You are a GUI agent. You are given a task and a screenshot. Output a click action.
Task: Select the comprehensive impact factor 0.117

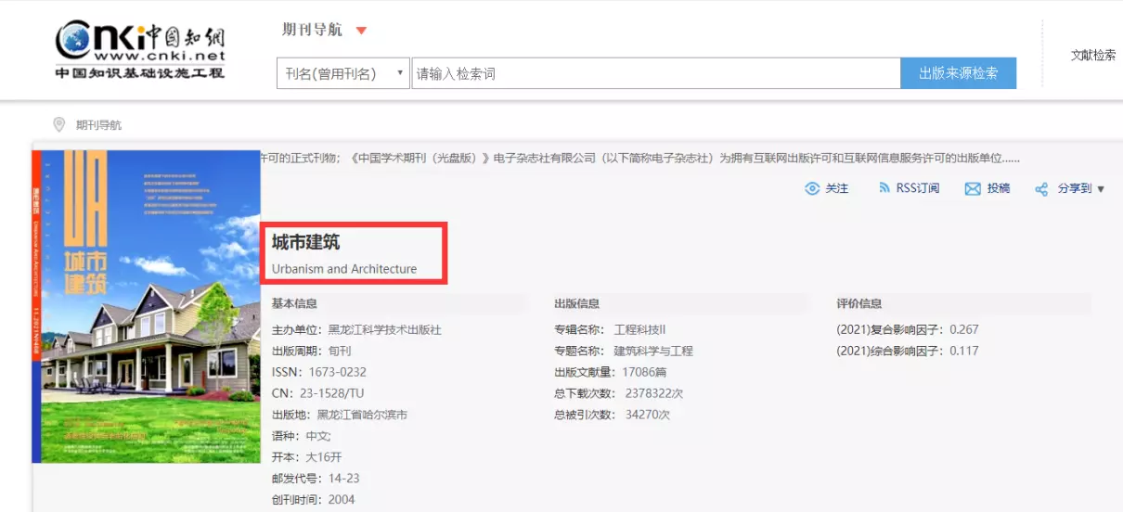click(x=963, y=351)
